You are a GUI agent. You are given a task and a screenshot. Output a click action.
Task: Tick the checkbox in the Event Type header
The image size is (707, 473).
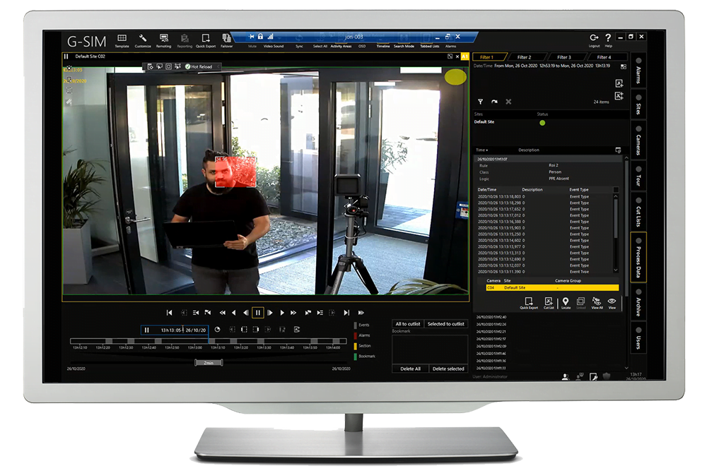click(x=615, y=189)
